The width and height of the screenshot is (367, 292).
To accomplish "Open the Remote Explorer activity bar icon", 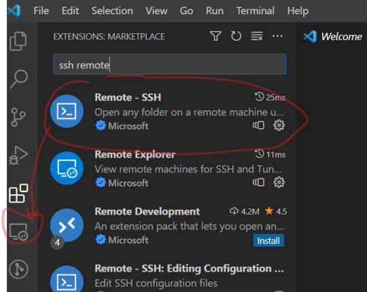I will [18, 232].
